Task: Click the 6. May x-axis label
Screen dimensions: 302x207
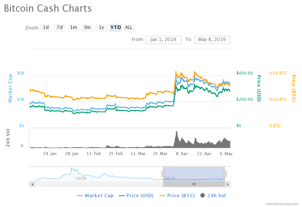Action: tap(226, 154)
